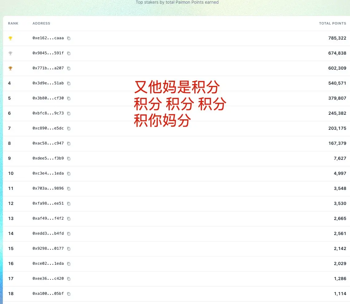The width and height of the screenshot is (350, 304).
Task: Click total points value 167,379
Action: point(337,144)
